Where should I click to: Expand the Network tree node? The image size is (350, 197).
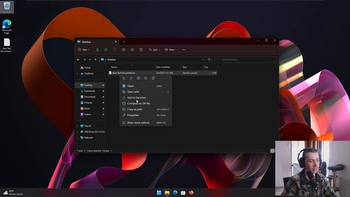[78, 137]
